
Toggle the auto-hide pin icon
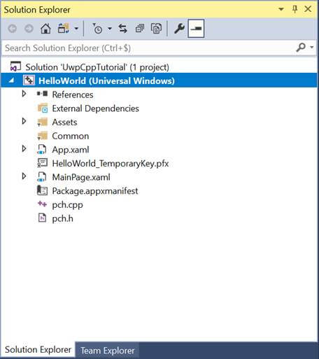click(295, 9)
